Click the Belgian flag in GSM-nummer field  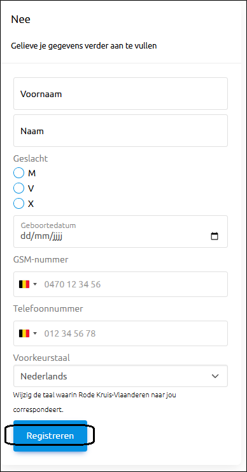coord(24,284)
